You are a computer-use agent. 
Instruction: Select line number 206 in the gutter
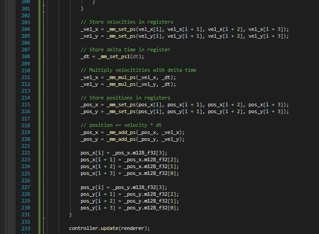(26, 43)
